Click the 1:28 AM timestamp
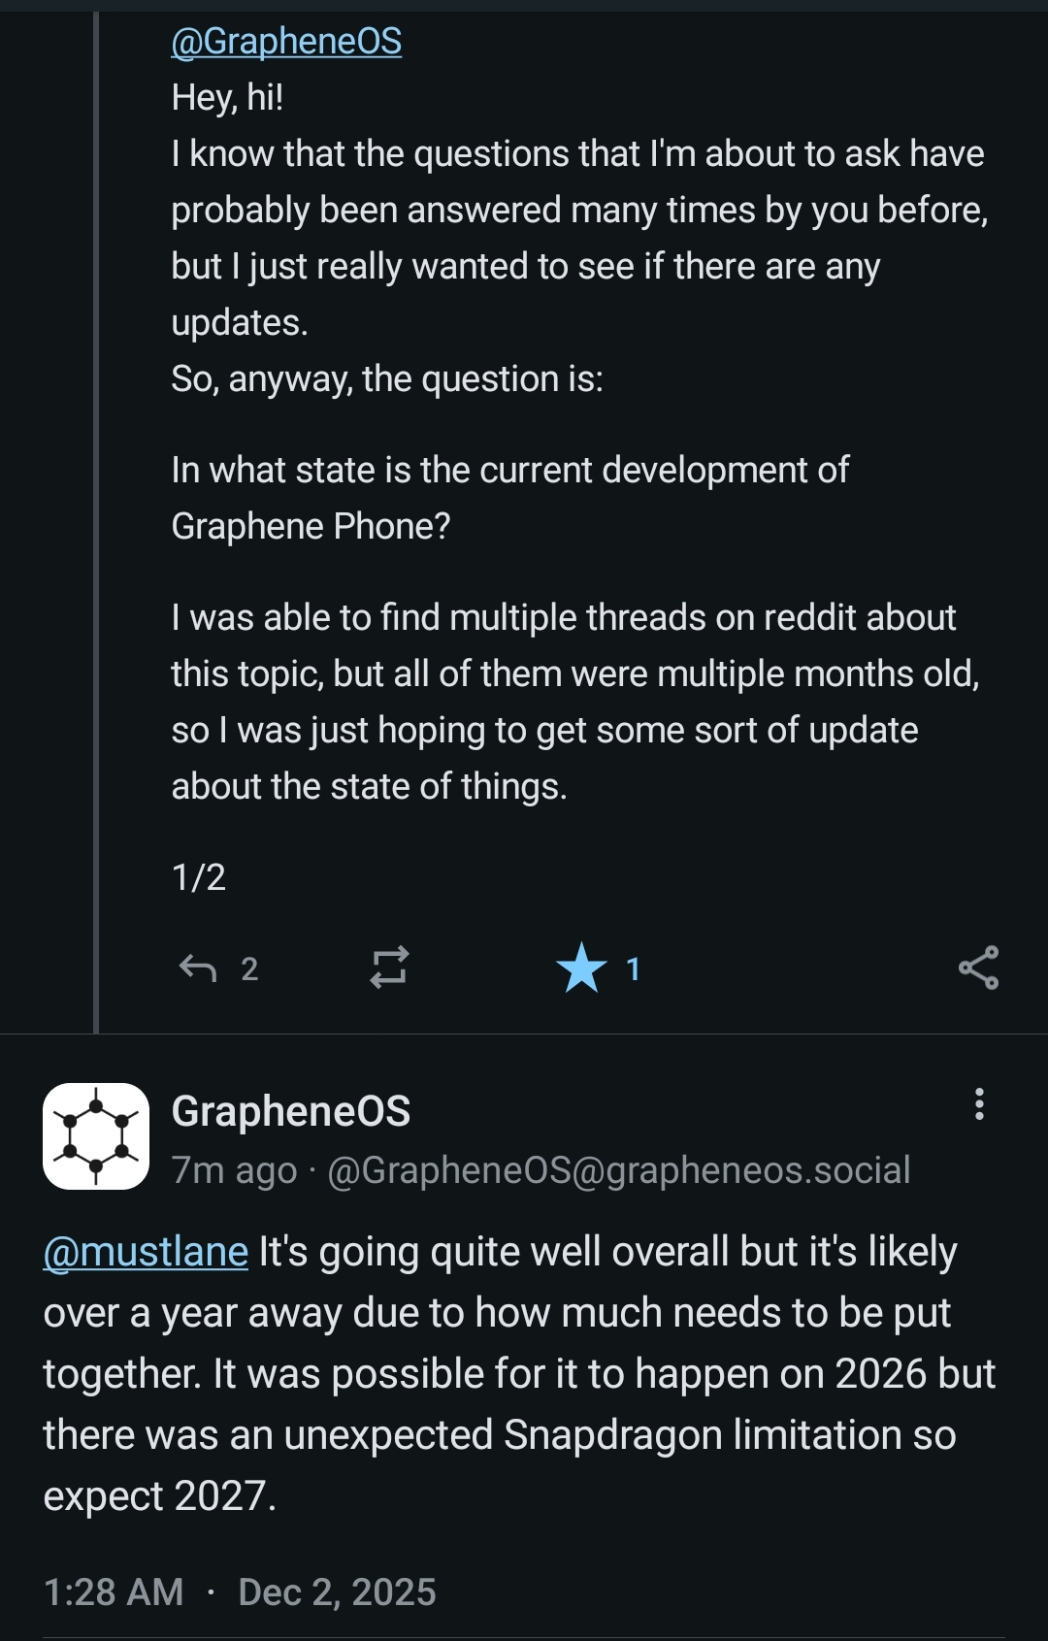 pyautogui.click(x=114, y=1592)
